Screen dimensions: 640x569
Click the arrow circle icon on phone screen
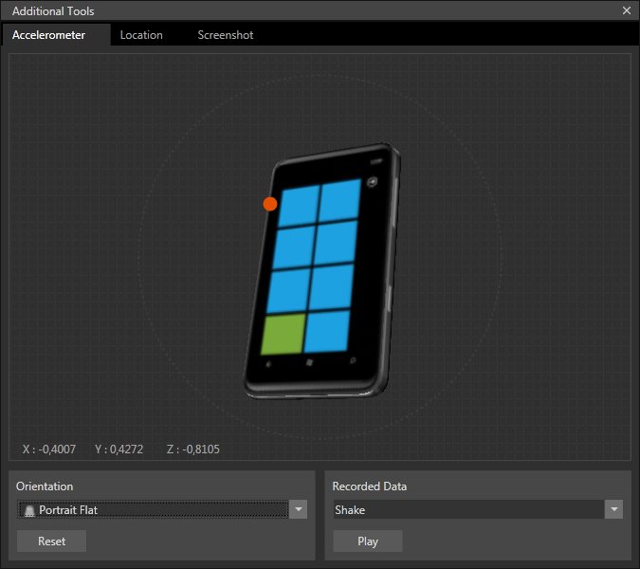372,182
